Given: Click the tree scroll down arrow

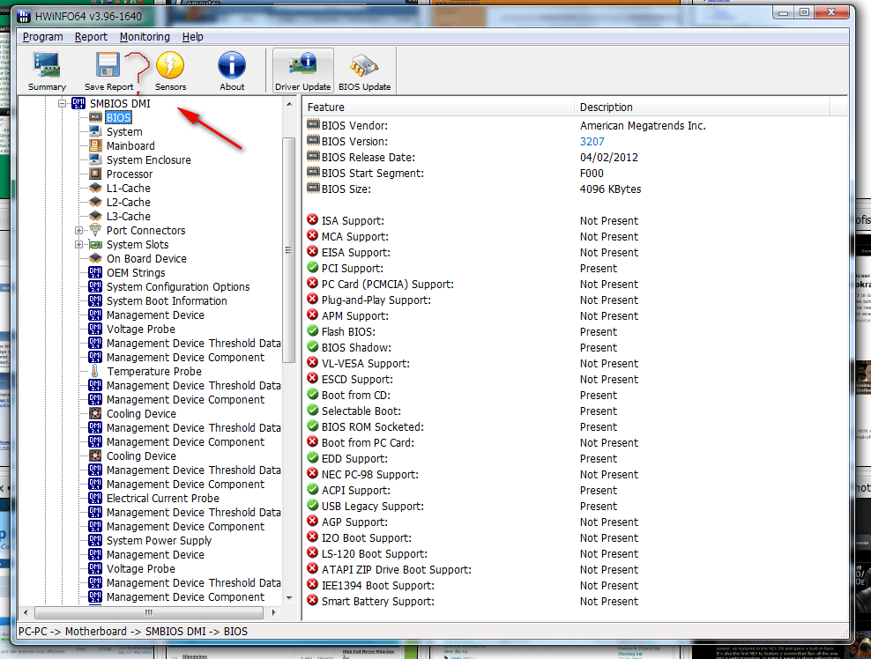Looking at the screenshot, I should click(x=289, y=598).
